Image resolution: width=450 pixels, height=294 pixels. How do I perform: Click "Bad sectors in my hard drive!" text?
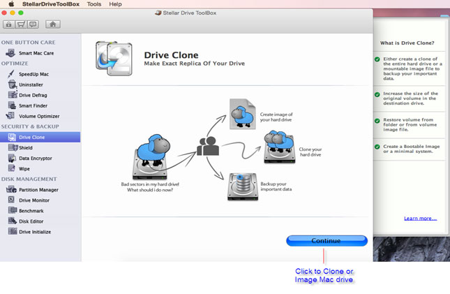[x=150, y=184]
